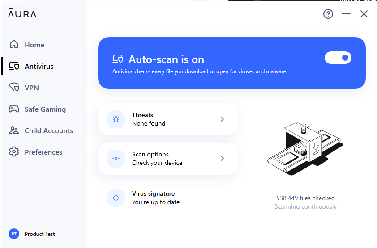Click the Aura logo
This screenshot has height=248, width=377.
pos(22,13)
